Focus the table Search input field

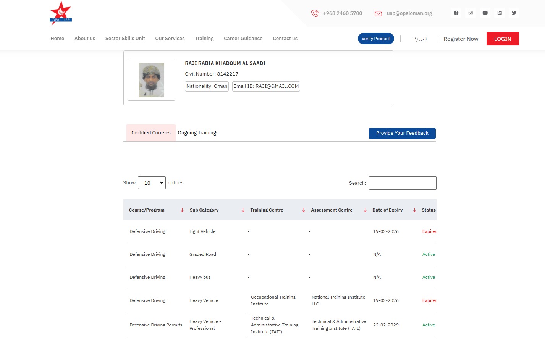(403, 183)
